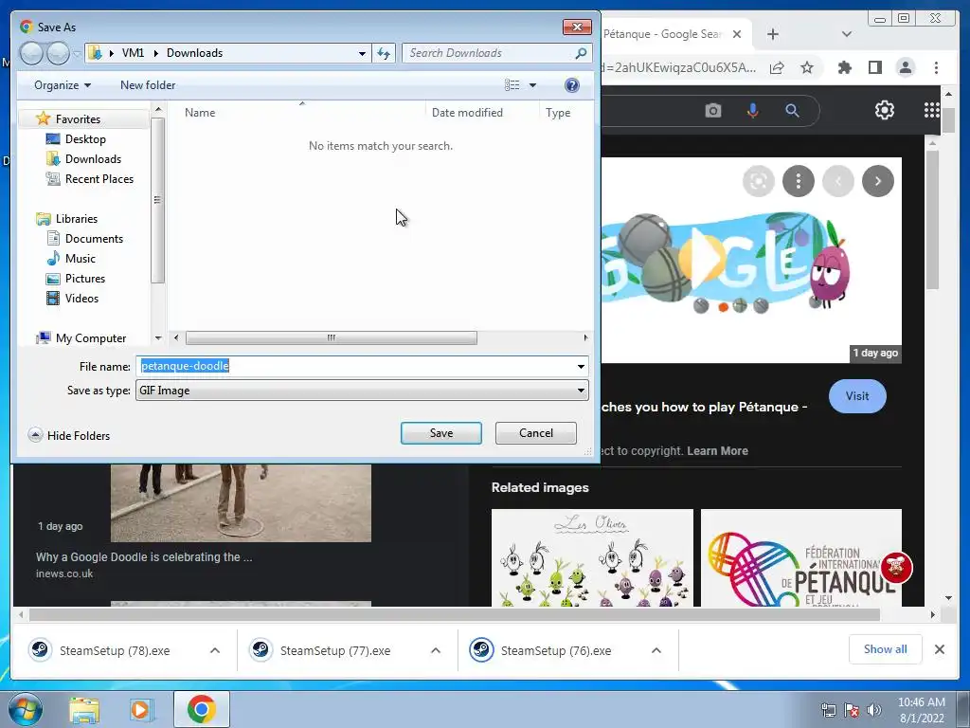Go to the next image preview
The height and width of the screenshot is (728, 970).
878,181
